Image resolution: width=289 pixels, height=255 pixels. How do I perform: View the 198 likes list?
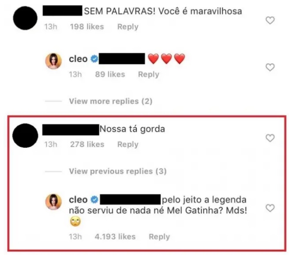pyautogui.click(x=87, y=27)
